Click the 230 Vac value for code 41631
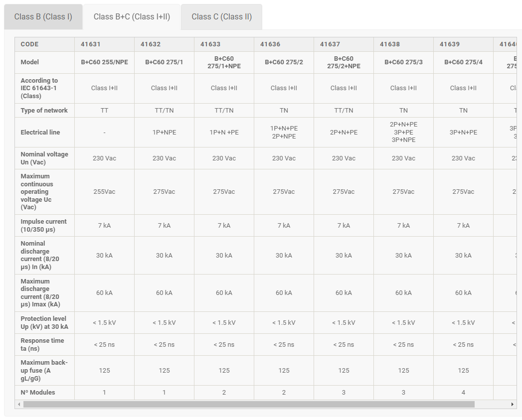Image resolution: width=522 pixels, height=420 pixels. coord(105,158)
